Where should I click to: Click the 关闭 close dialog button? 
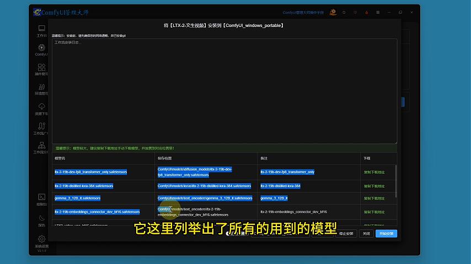pyautogui.click(x=366, y=233)
